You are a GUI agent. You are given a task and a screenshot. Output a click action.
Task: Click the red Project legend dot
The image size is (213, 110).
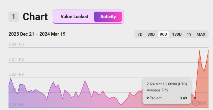click(x=148, y=98)
